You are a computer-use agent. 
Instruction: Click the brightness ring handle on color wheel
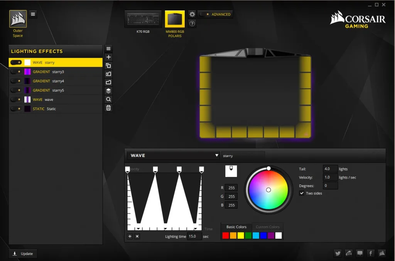pos(269,168)
